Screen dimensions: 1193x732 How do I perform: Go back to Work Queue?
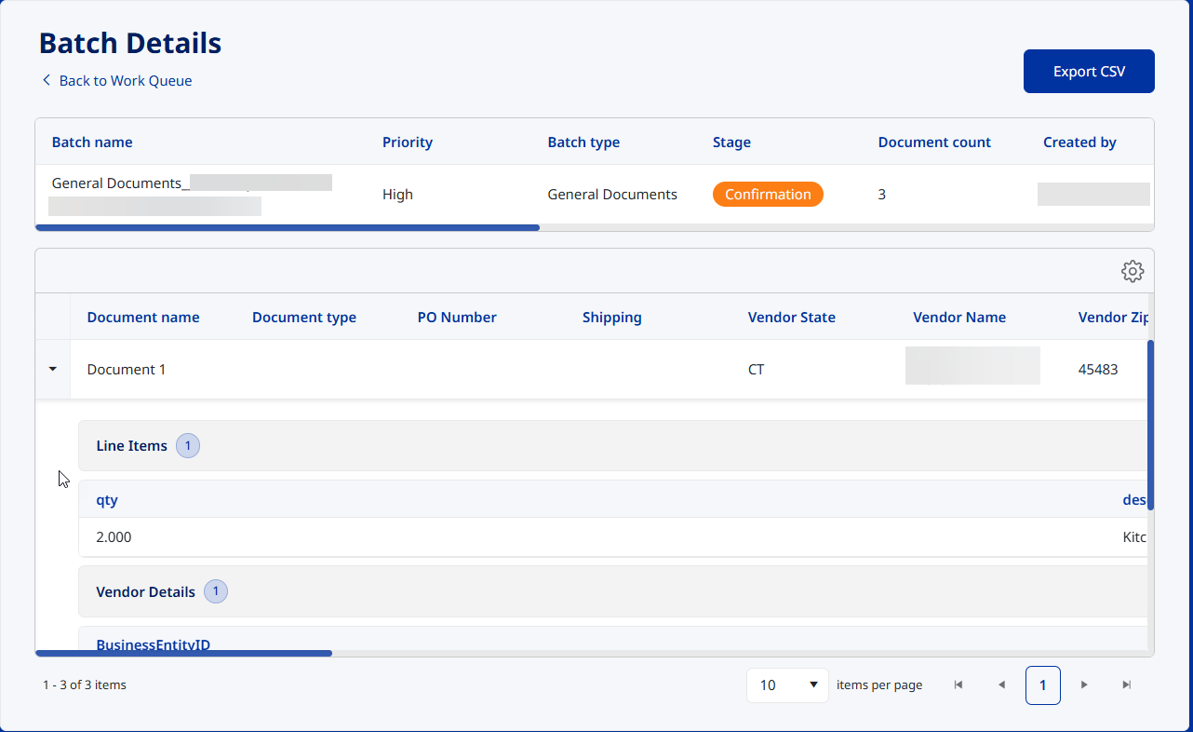125,81
